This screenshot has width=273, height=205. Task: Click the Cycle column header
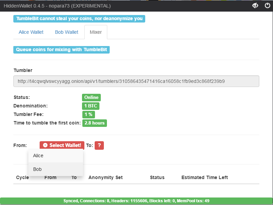23,177
